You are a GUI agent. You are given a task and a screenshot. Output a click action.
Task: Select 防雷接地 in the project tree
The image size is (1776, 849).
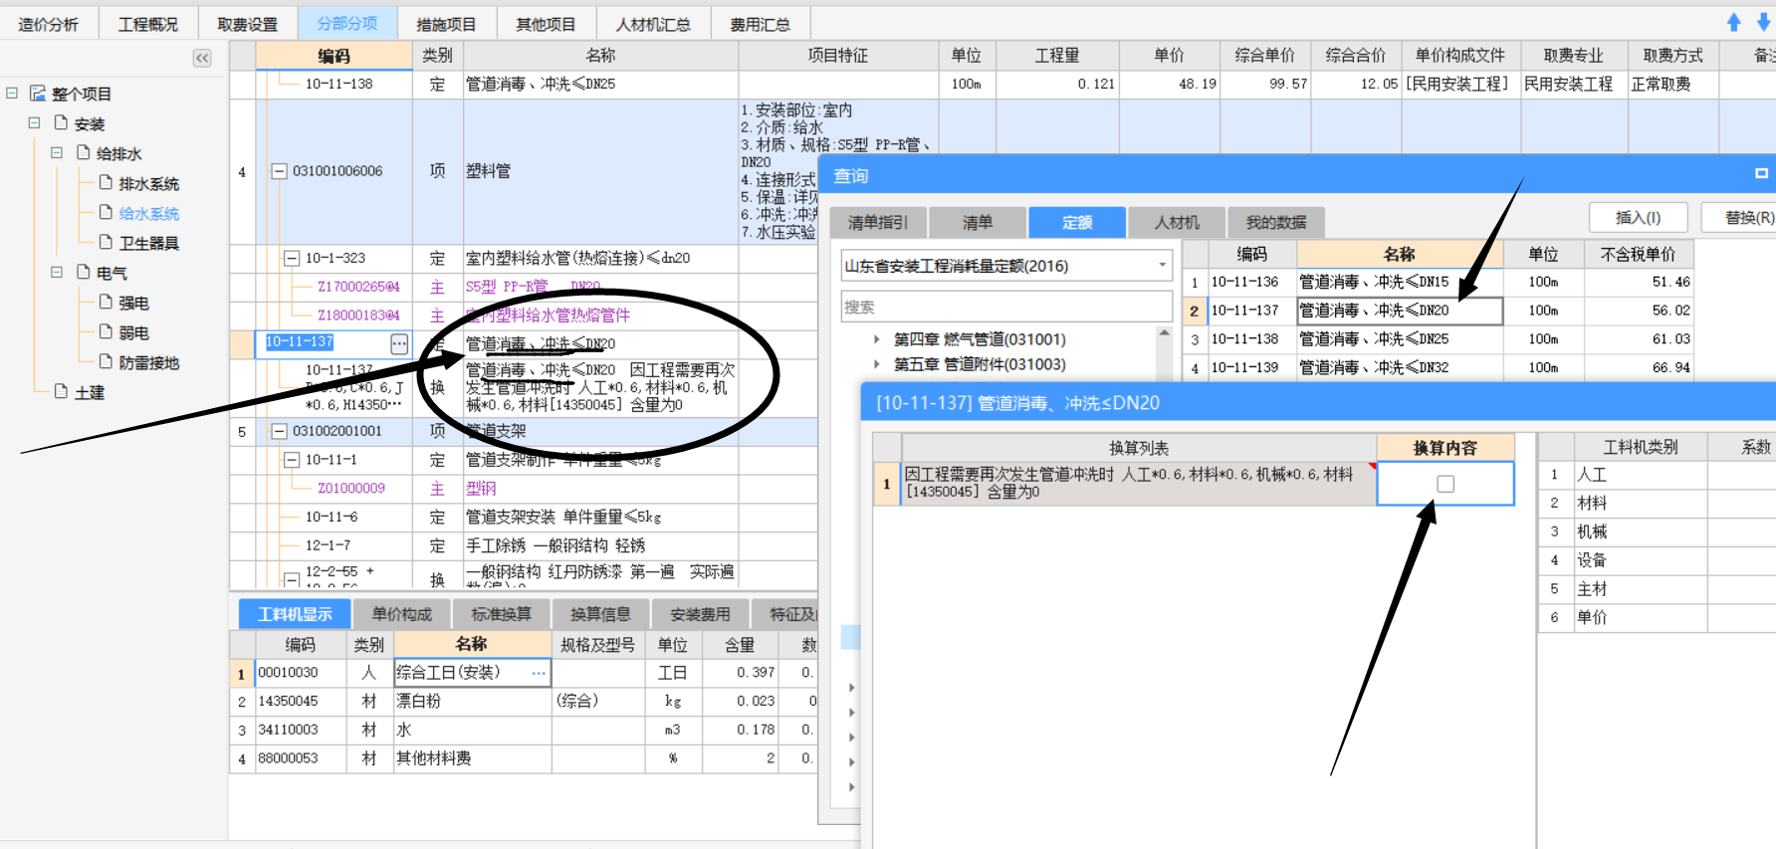tap(148, 362)
